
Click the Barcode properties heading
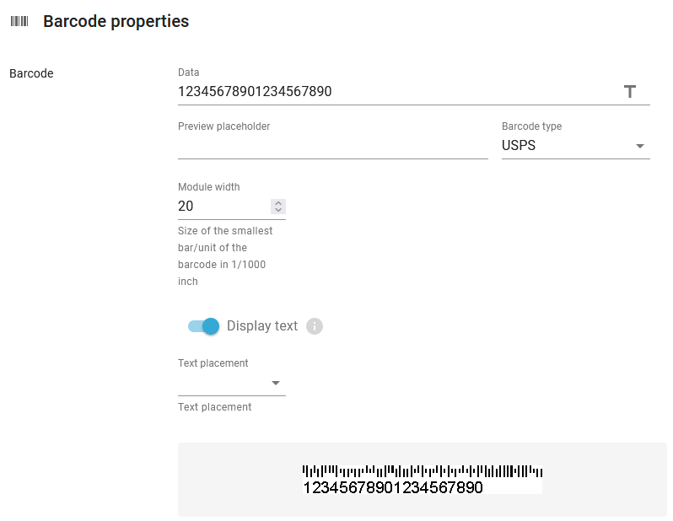[x=116, y=21]
